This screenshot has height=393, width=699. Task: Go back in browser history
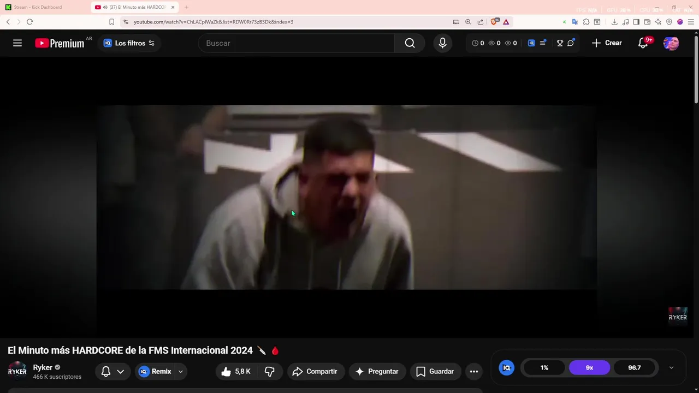(x=8, y=22)
